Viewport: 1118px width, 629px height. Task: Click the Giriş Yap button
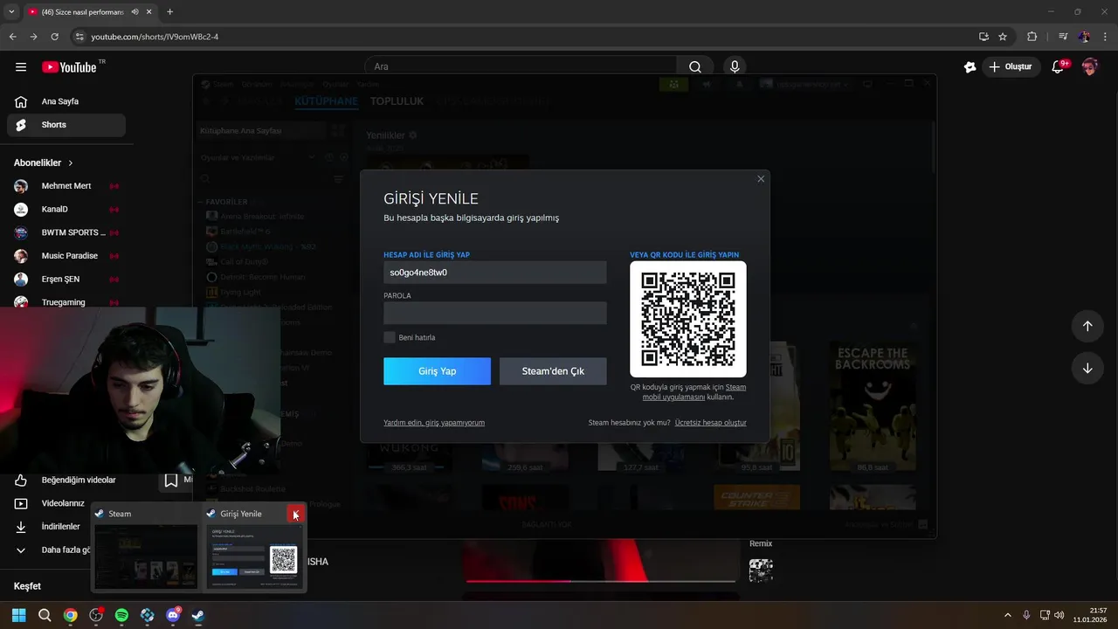(437, 371)
